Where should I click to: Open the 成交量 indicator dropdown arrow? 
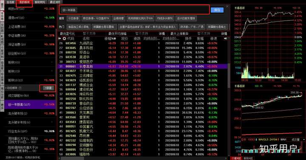(303, 140)
